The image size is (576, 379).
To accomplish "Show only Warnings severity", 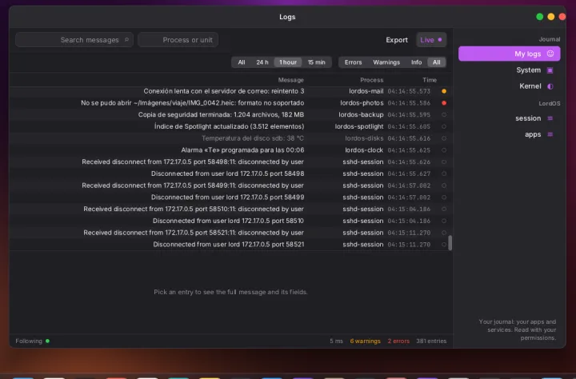I will 386,62.
